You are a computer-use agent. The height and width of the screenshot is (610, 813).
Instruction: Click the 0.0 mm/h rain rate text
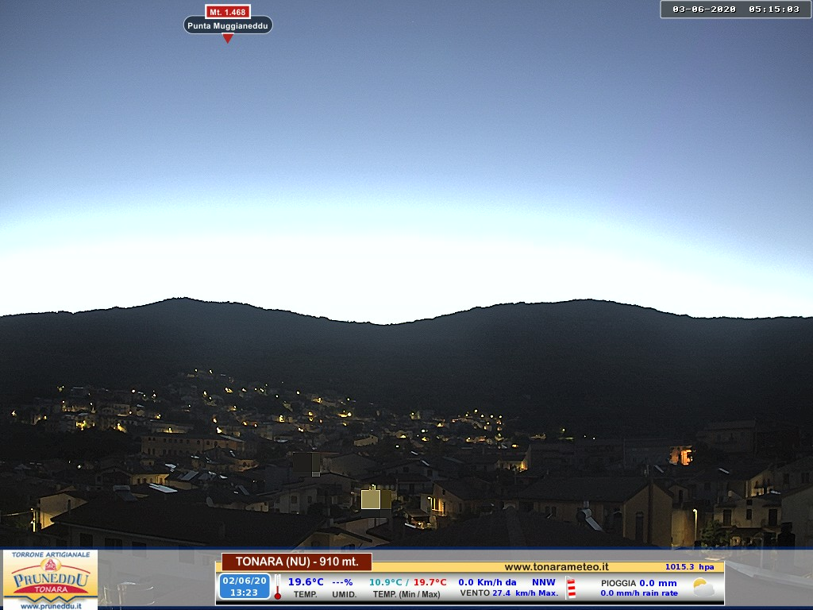click(639, 593)
